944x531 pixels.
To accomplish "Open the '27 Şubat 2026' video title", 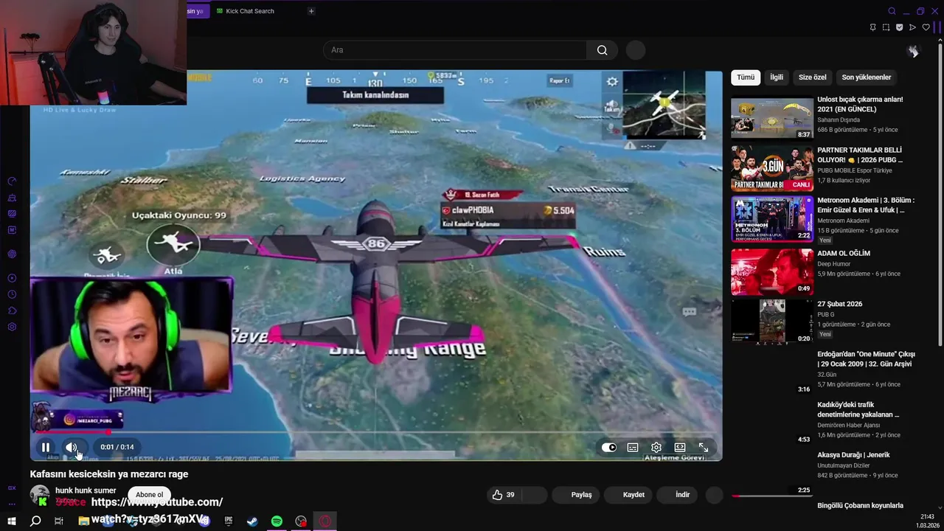I will (840, 304).
